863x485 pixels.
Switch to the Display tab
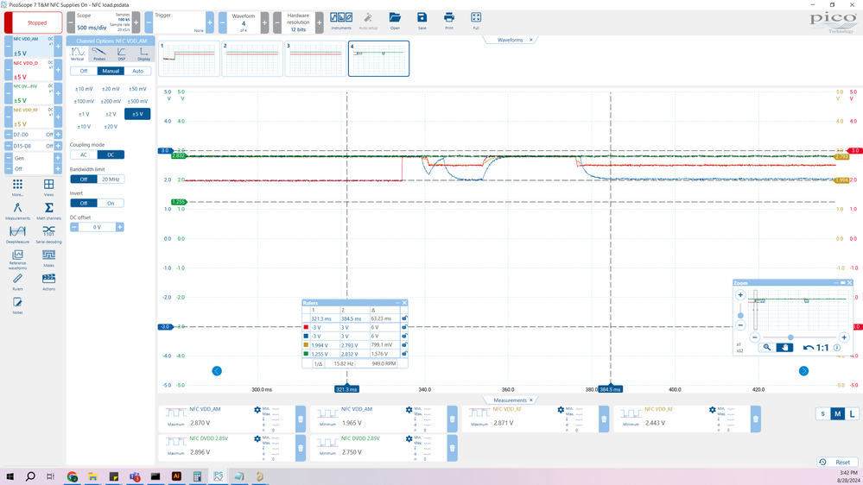point(143,54)
